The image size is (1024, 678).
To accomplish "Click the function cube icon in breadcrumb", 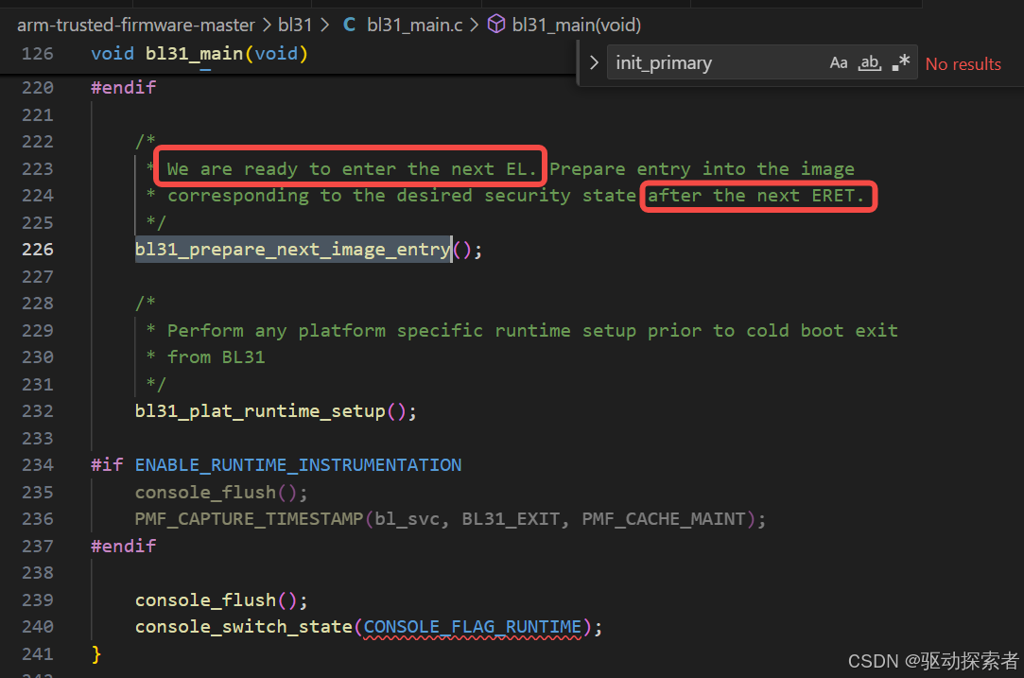I will (496, 25).
